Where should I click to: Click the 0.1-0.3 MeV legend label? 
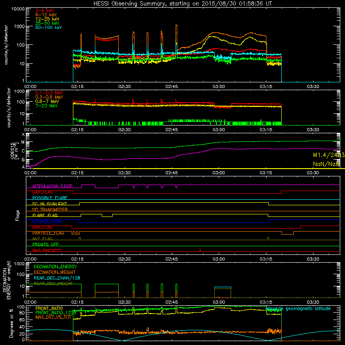tap(49, 93)
